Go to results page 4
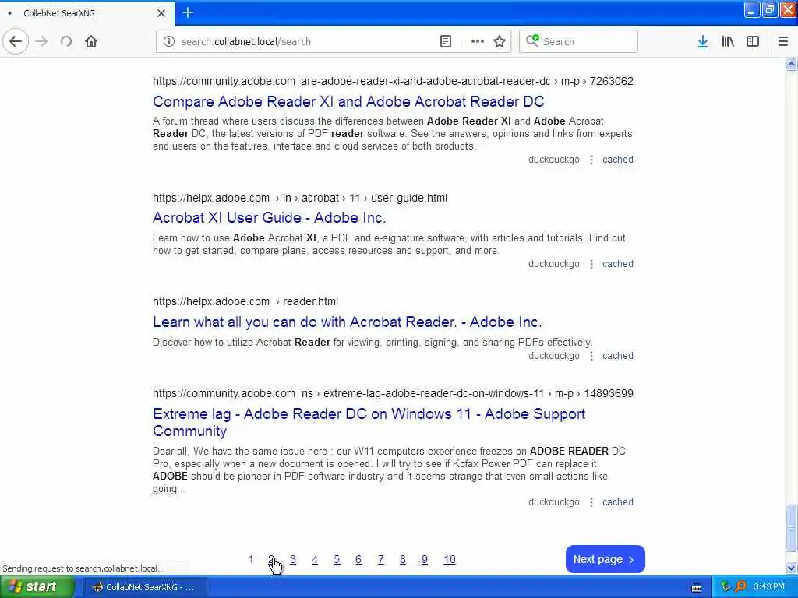 pos(315,559)
